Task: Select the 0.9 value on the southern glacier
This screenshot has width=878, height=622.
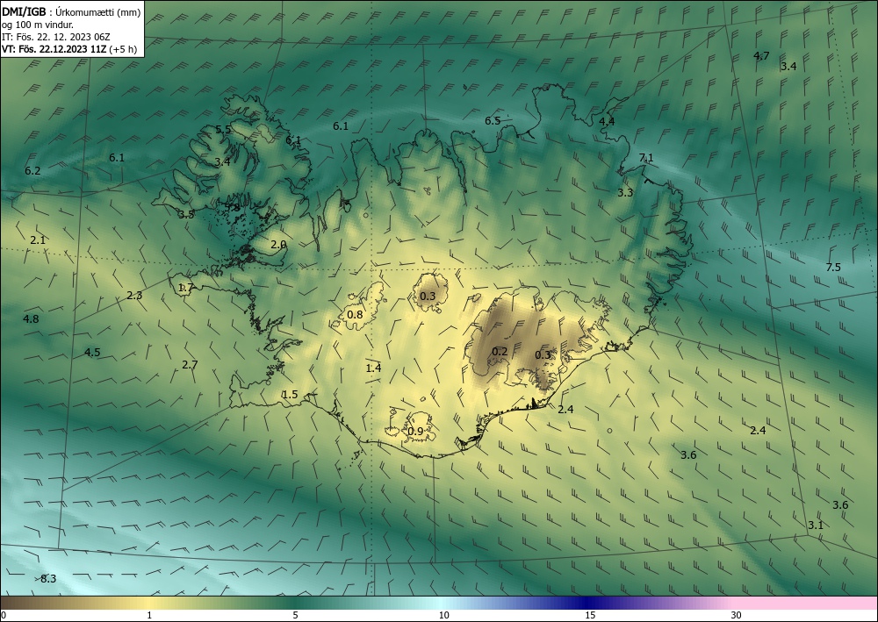Action: pos(415,432)
